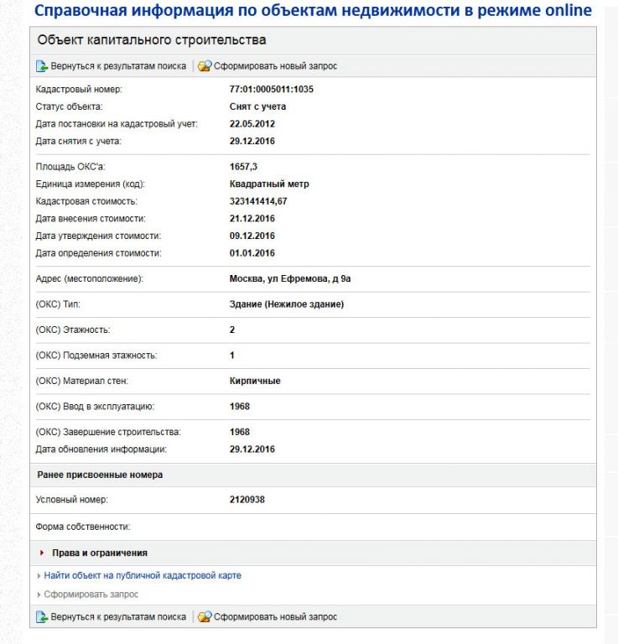Click the conditional number 2120938

coord(247,500)
